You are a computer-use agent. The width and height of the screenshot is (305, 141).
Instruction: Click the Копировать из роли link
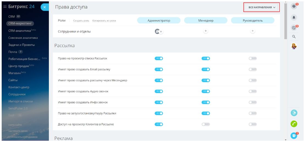104,21
